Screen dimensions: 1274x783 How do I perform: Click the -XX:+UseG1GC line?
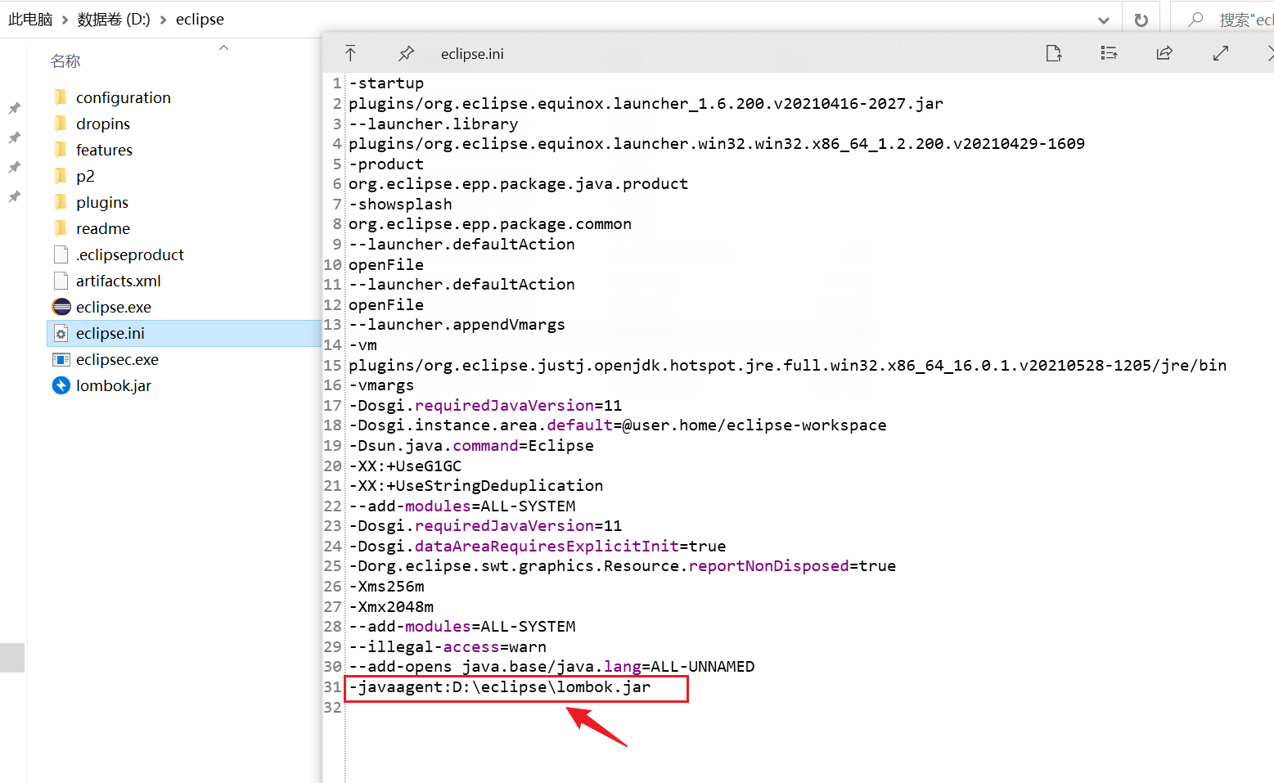tap(405, 466)
